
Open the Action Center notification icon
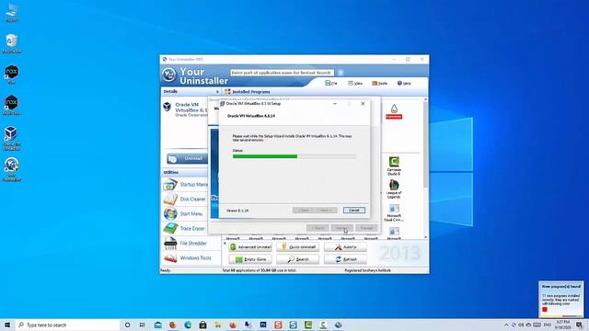coord(580,325)
